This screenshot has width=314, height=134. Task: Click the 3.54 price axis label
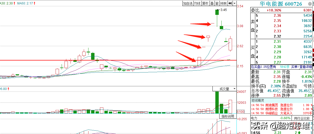(240, 6)
